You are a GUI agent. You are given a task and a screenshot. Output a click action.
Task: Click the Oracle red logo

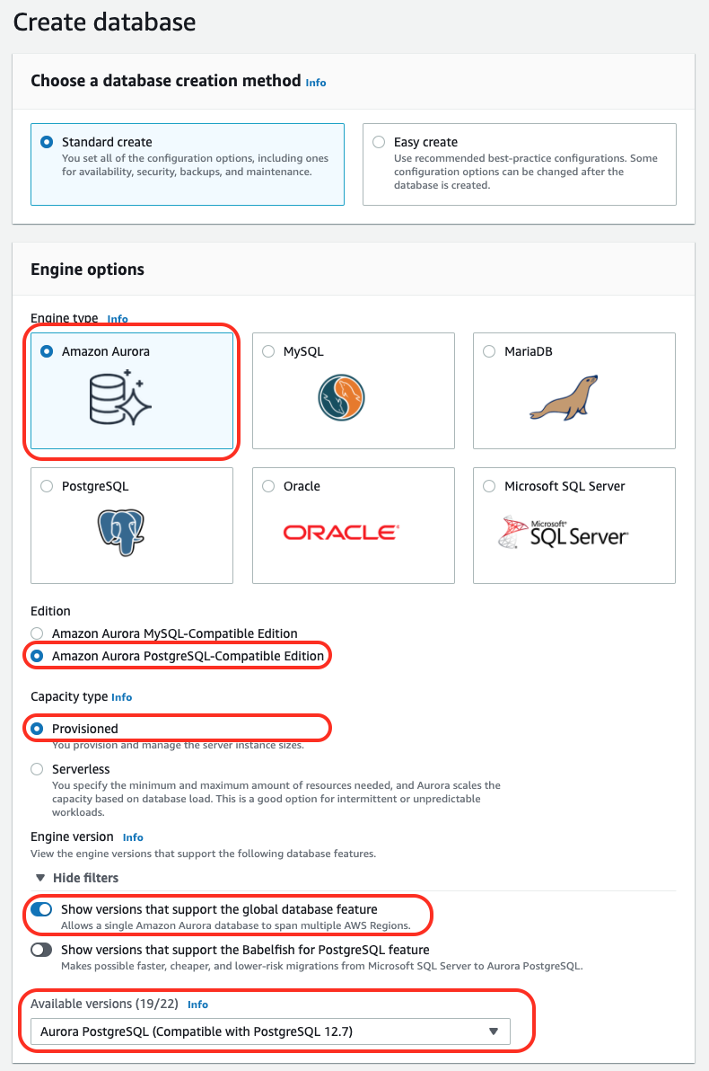[341, 532]
